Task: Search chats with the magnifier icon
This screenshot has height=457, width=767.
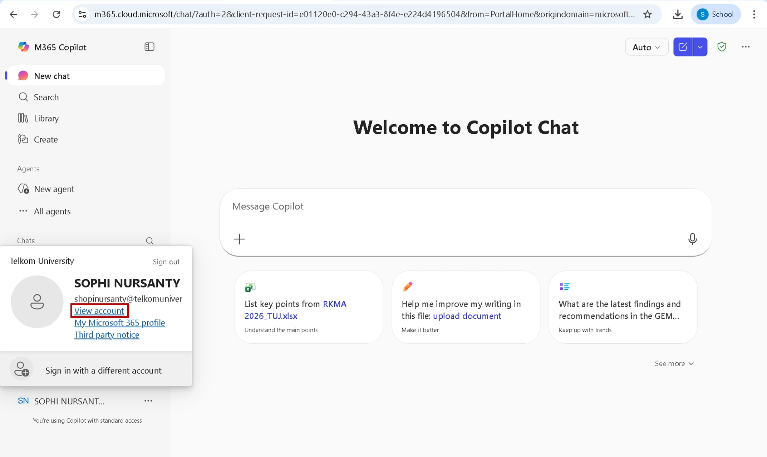Action: click(x=149, y=241)
